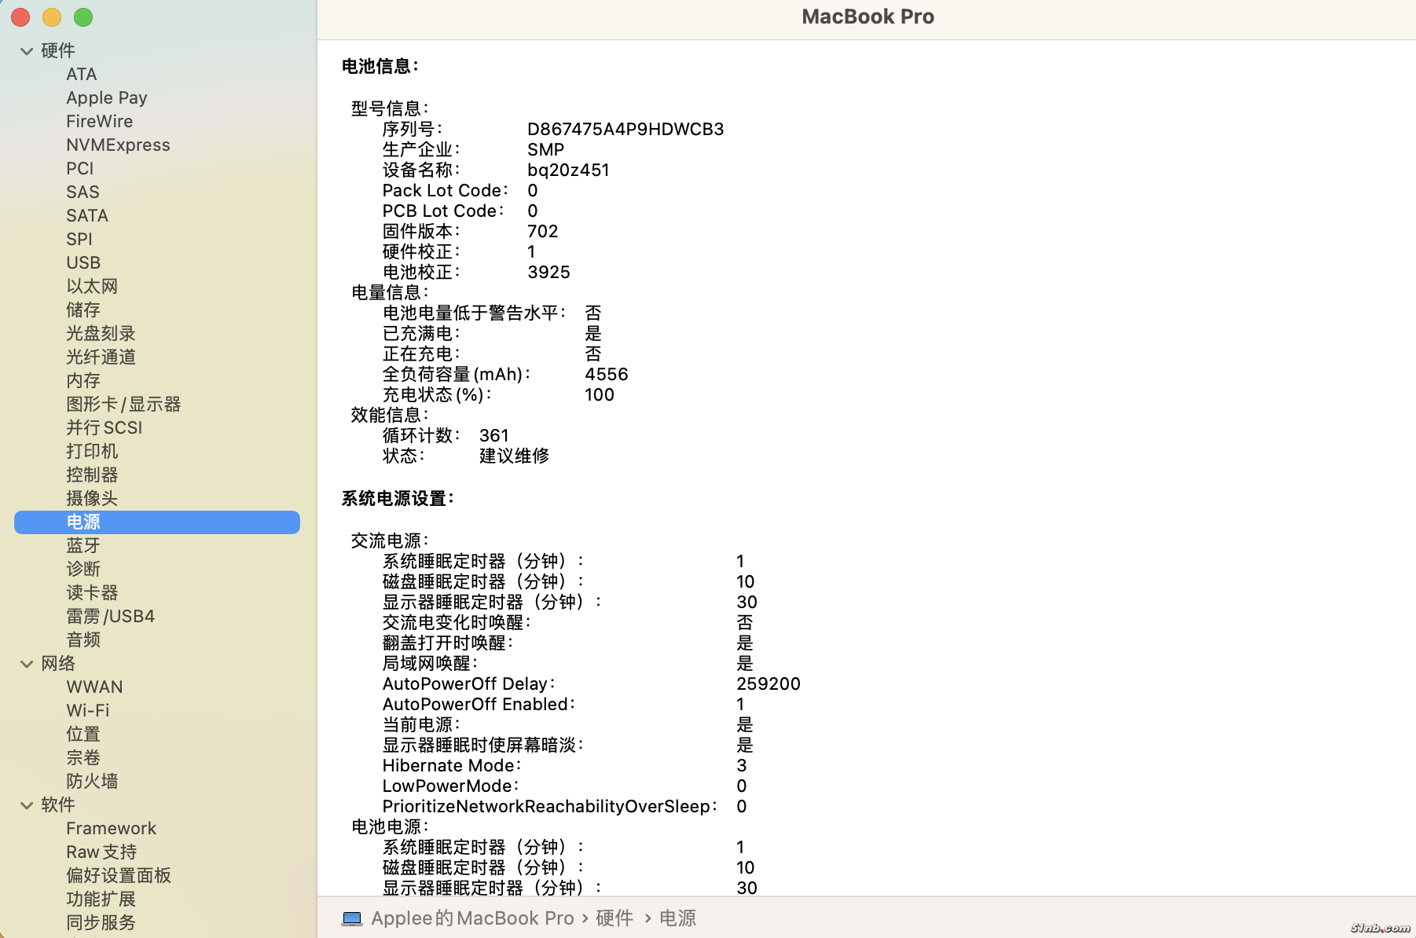
Task: Open 图形卡/显示器 graphics entry
Action: click(123, 404)
